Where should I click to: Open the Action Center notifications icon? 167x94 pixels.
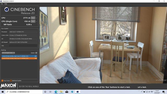coord(164,92)
